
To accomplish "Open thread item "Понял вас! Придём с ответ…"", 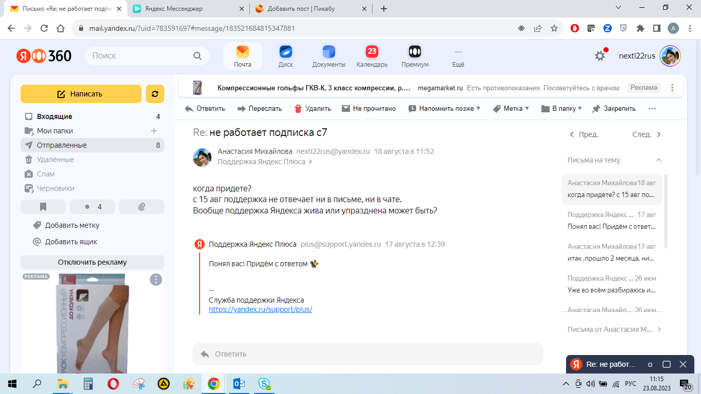I will (612, 220).
